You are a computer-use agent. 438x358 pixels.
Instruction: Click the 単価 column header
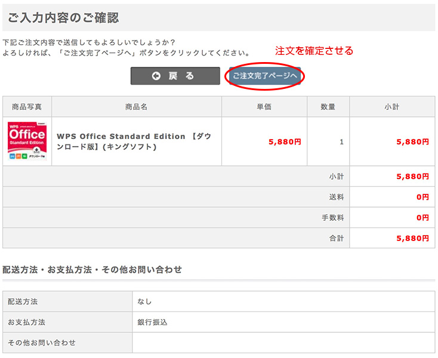click(264, 107)
